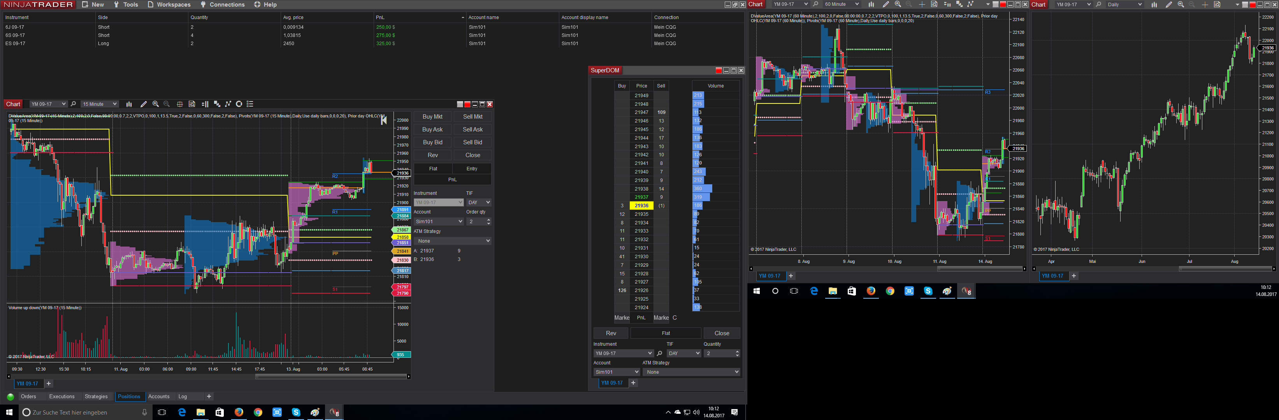Open the Connections menu

222,4
